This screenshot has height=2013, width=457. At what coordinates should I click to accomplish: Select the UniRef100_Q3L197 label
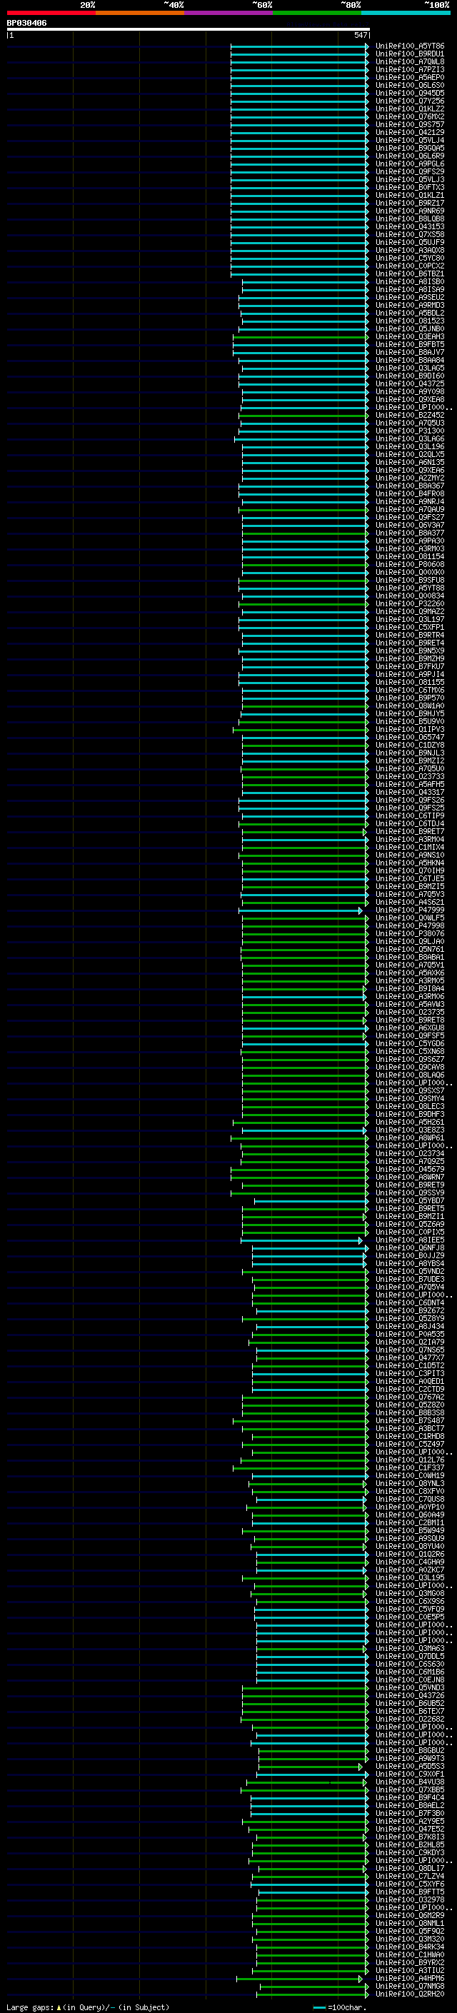pyautogui.click(x=409, y=619)
